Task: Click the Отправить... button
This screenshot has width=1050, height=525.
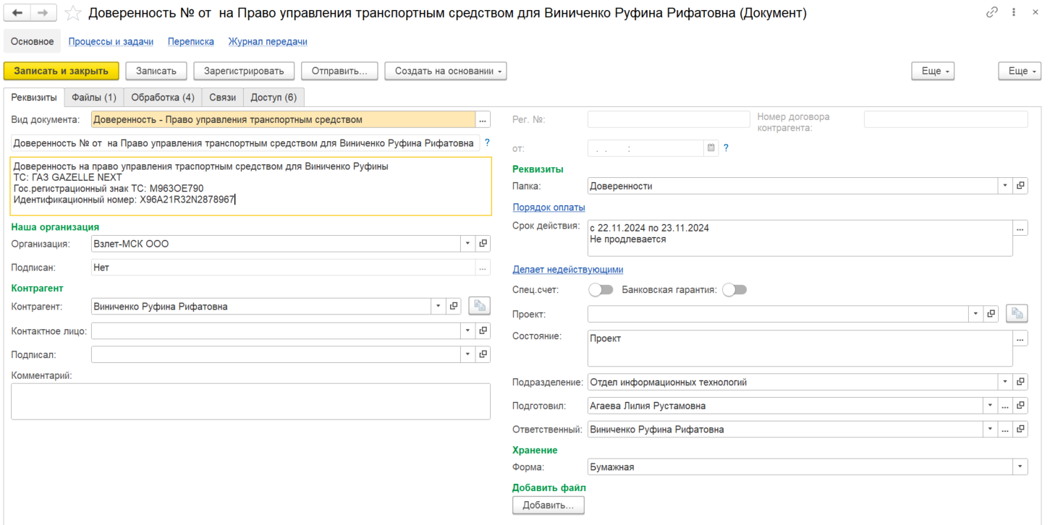Action: coord(339,71)
